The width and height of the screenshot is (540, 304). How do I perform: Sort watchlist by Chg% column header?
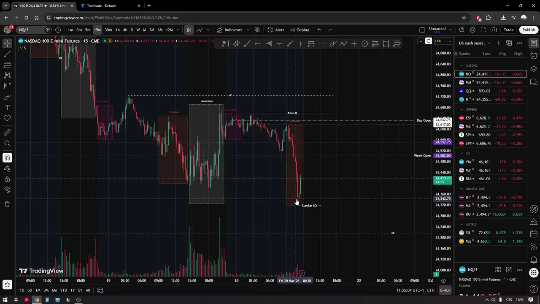[518, 54]
